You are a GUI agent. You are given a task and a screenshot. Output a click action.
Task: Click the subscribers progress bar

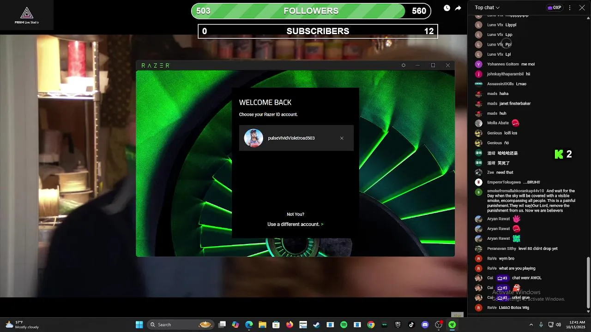[318, 31]
